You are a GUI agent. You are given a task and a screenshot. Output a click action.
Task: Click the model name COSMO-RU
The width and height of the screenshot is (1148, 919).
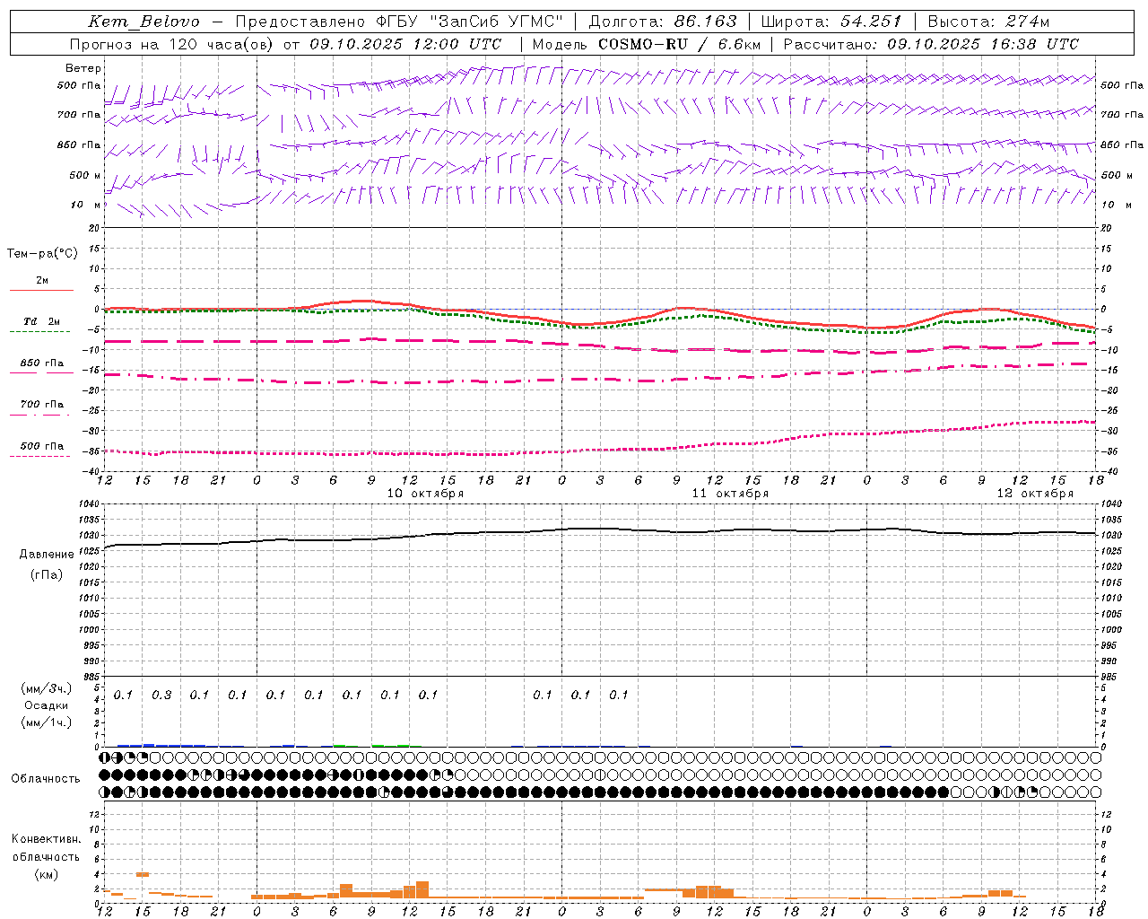642,44
